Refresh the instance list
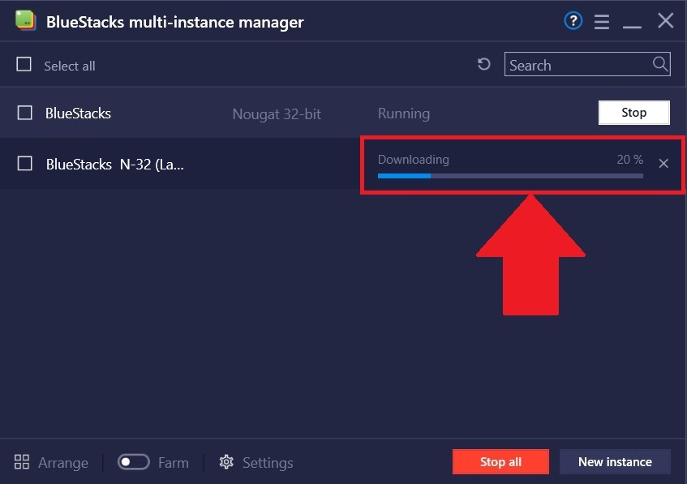The image size is (687, 484). (483, 64)
